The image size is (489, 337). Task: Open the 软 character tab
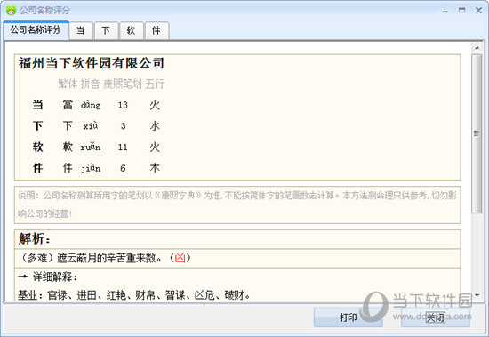132,30
